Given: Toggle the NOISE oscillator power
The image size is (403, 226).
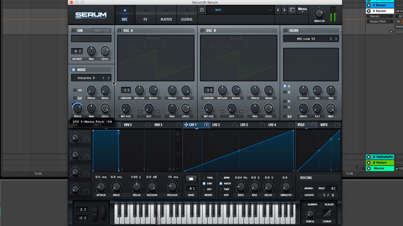Looking at the screenshot, I should click(x=73, y=70).
